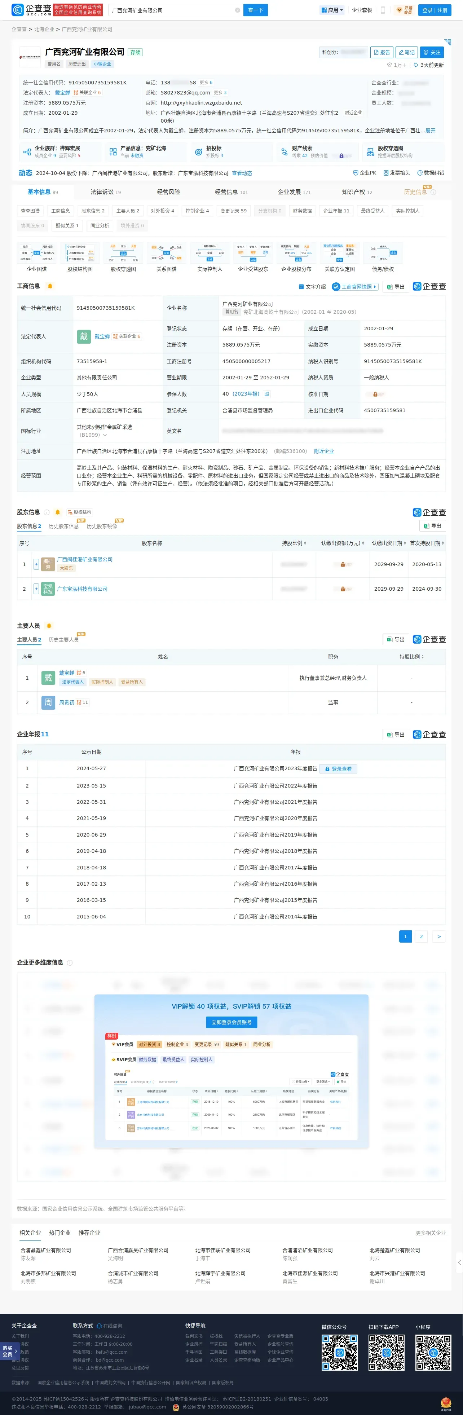
Task: Open 文字介绍 for business info
Action: [312, 287]
